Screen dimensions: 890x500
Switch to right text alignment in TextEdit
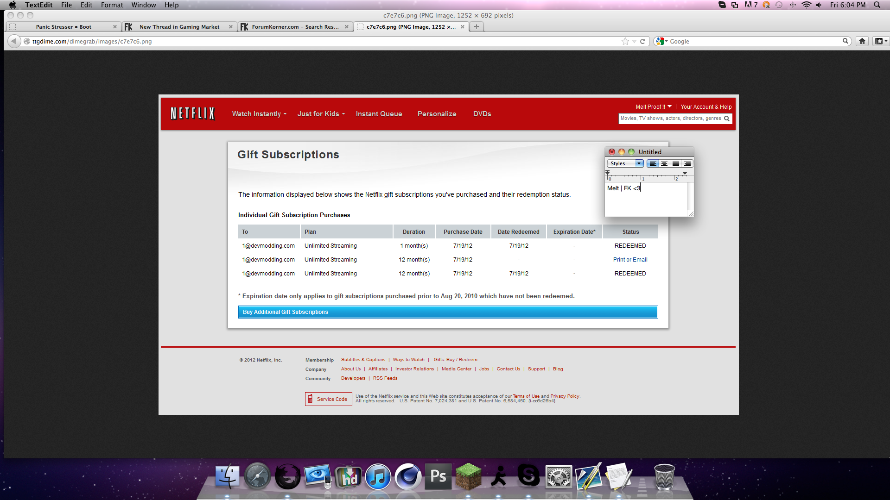pos(687,163)
